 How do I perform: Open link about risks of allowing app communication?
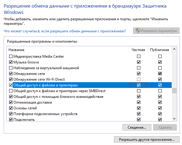65,31
